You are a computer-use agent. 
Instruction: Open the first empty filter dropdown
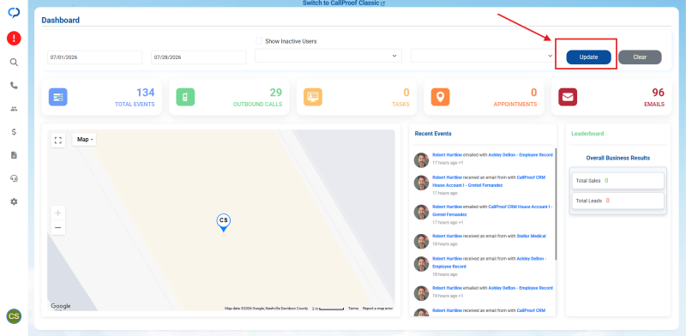tap(328, 56)
